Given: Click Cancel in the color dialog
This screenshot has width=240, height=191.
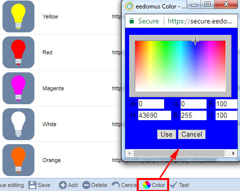Looking at the screenshot, I should [x=192, y=134].
